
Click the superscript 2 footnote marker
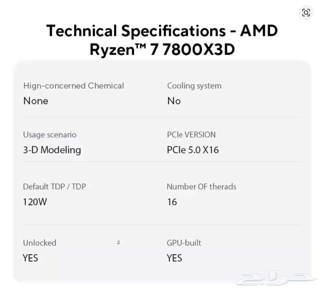tap(118, 242)
